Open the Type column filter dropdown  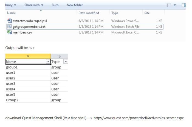point(66,62)
